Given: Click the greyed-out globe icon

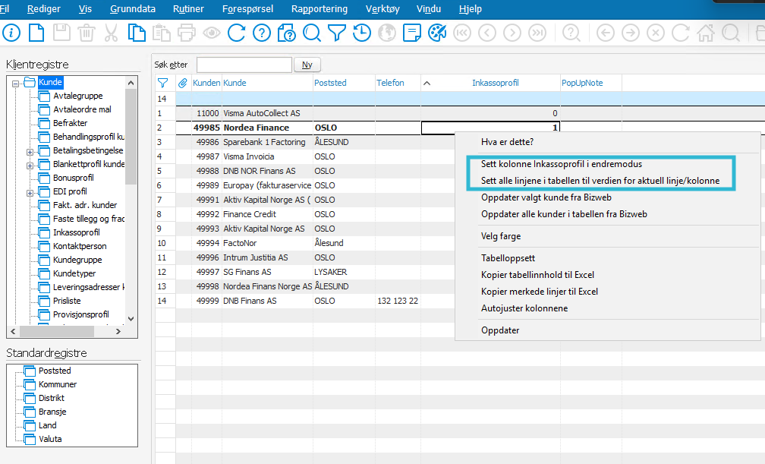Looking at the screenshot, I should pyautogui.click(x=387, y=33).
